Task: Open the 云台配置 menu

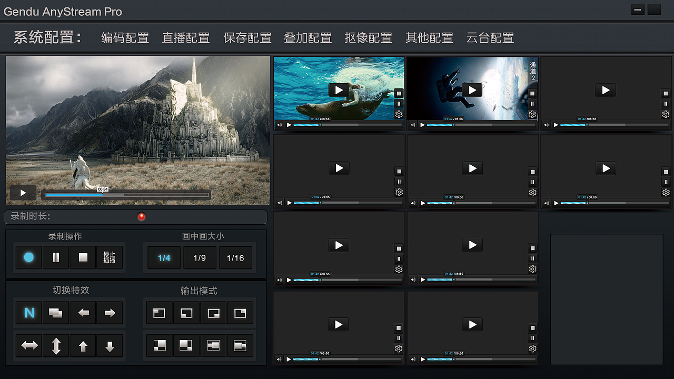Action: (x=490, y=38)
